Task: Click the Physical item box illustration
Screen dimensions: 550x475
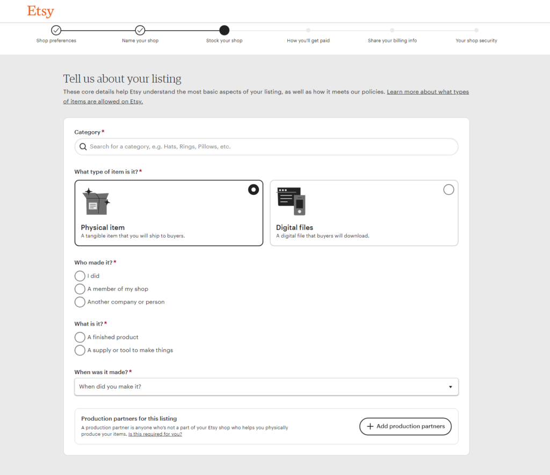Action: [97, 201]
